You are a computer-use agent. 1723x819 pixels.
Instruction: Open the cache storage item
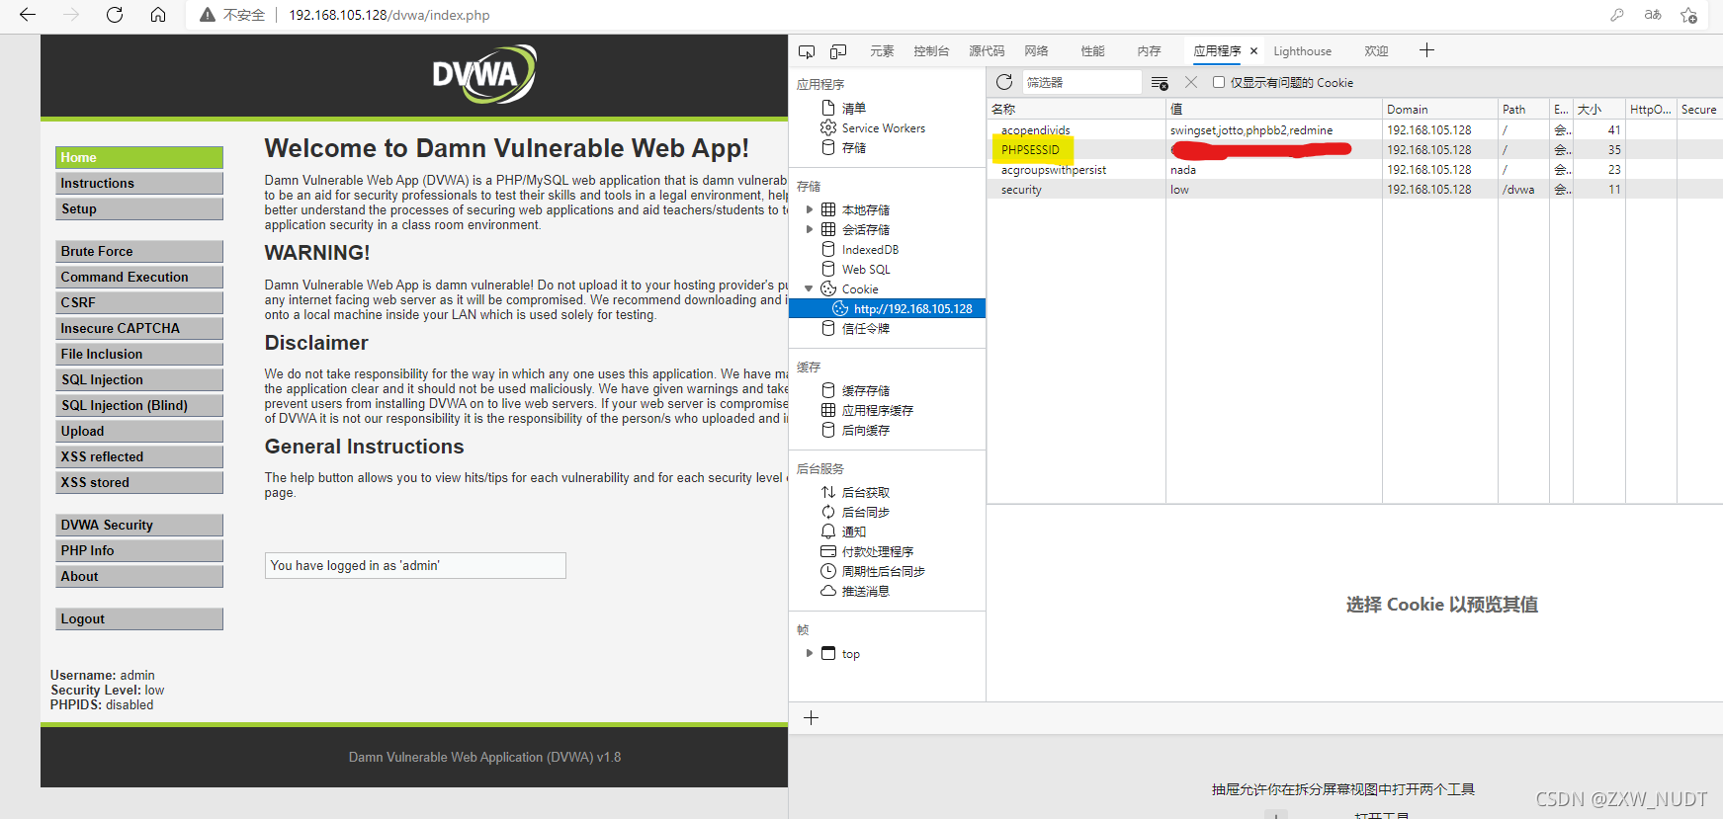pos(855,390)
